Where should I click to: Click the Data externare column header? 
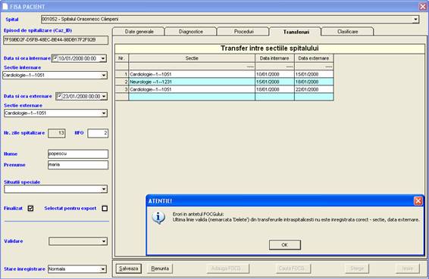tap(314, 58)
